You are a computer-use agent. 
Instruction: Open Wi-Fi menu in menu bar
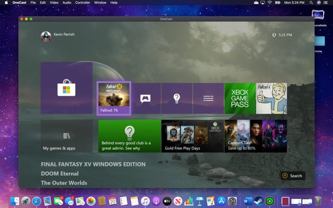click(270, 3)
